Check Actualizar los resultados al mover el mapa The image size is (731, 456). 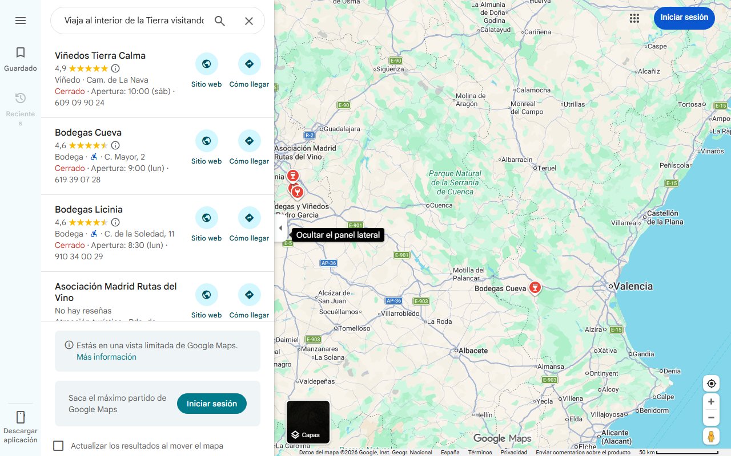click(58, 446)
